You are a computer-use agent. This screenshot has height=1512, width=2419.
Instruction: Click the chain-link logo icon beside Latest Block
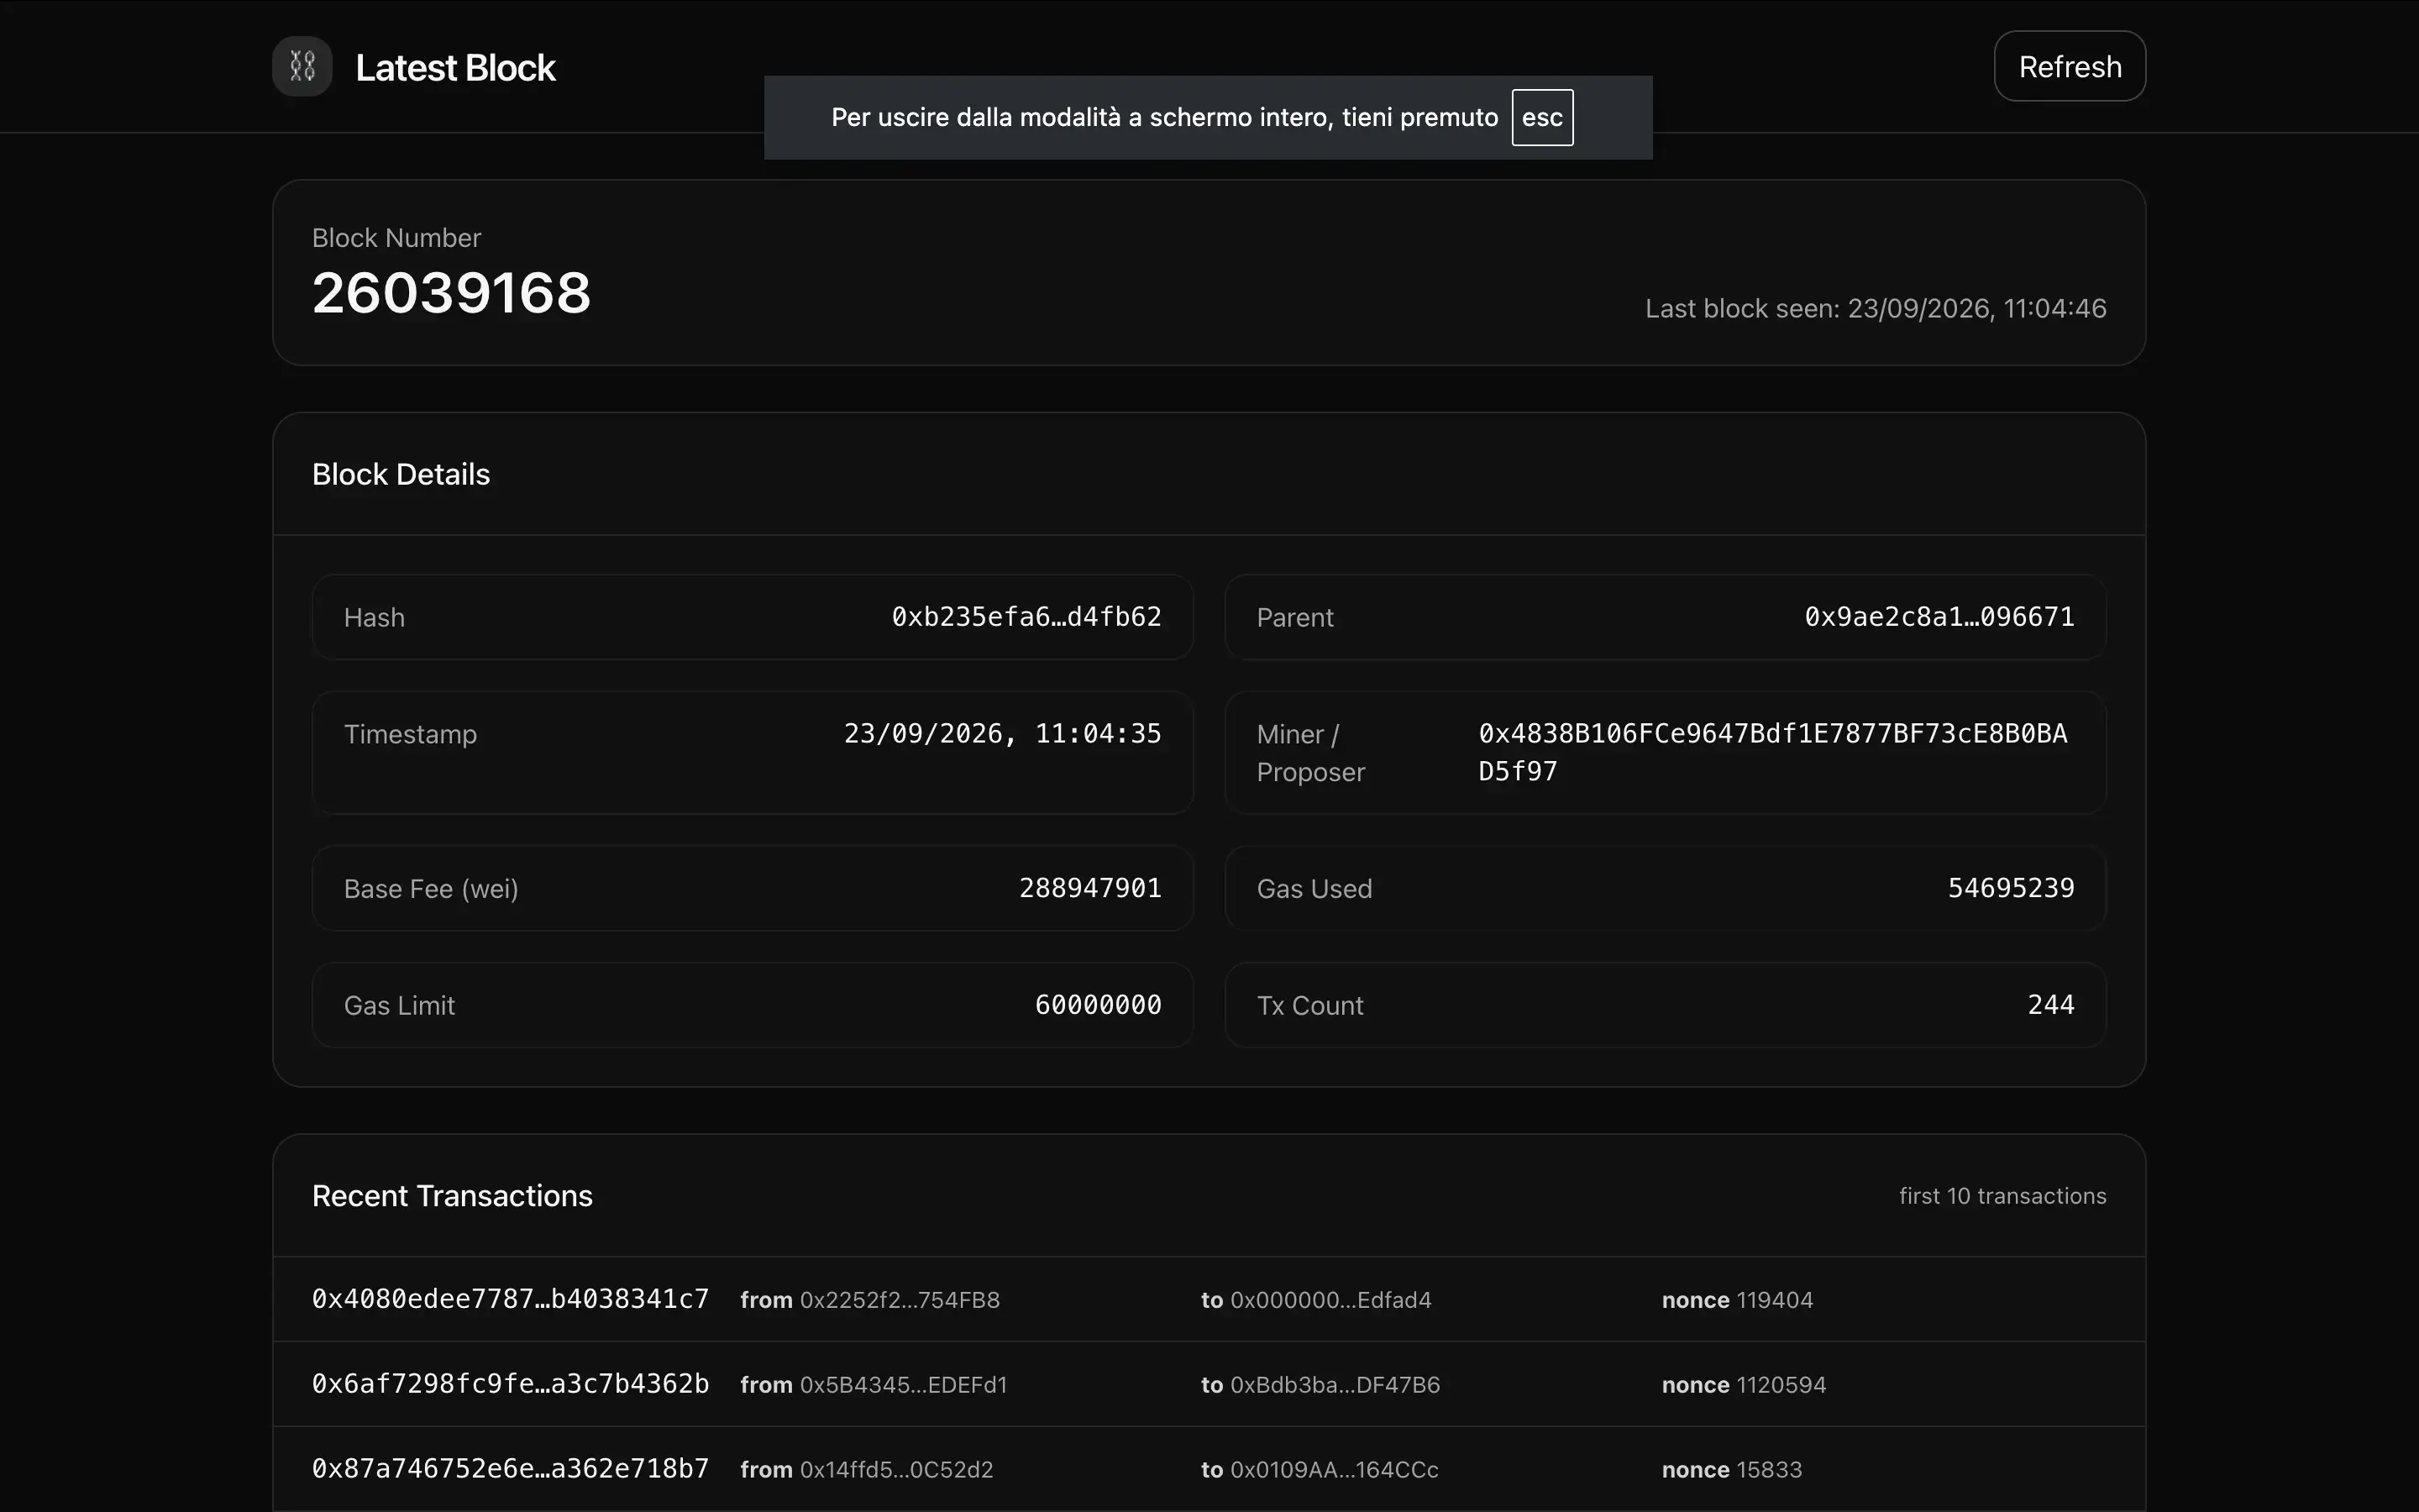click(x=302, y=66)
